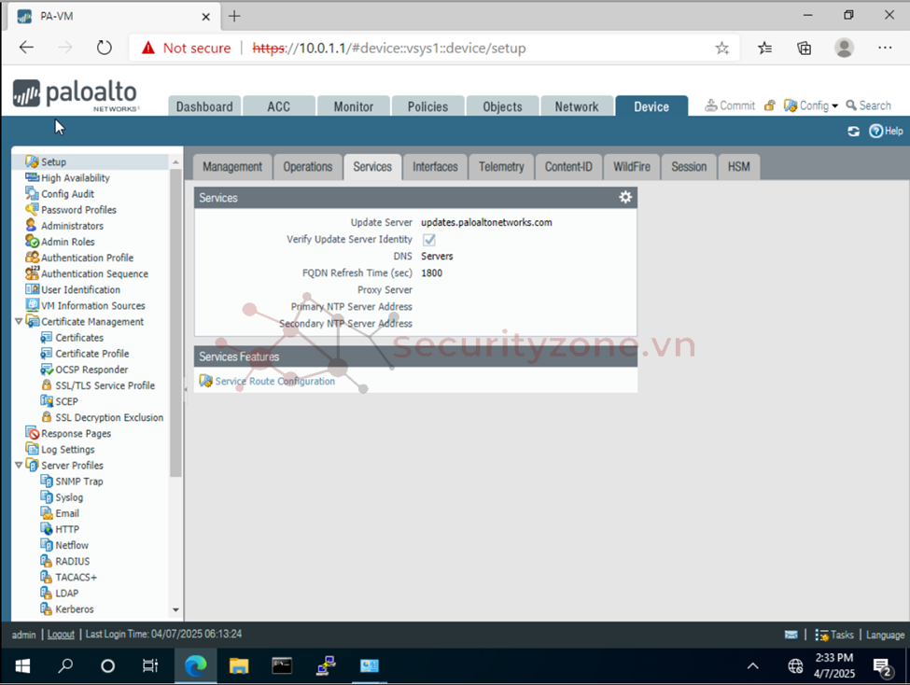Click the Response Pages icon
The image size is (910, 685).
coord(32,433)
